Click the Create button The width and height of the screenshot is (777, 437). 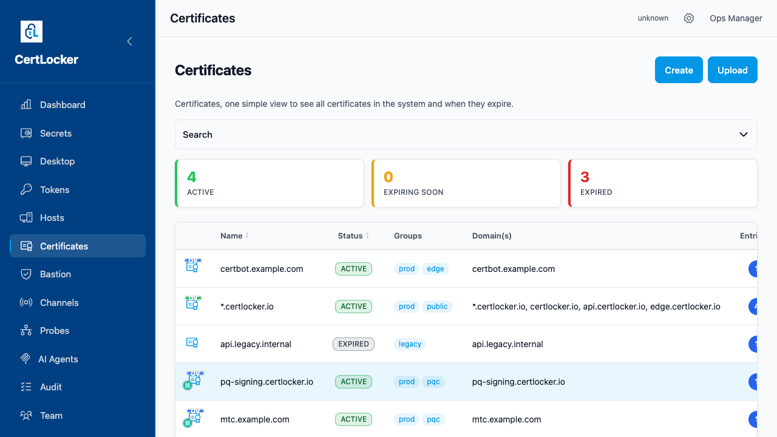coord(679,70)
